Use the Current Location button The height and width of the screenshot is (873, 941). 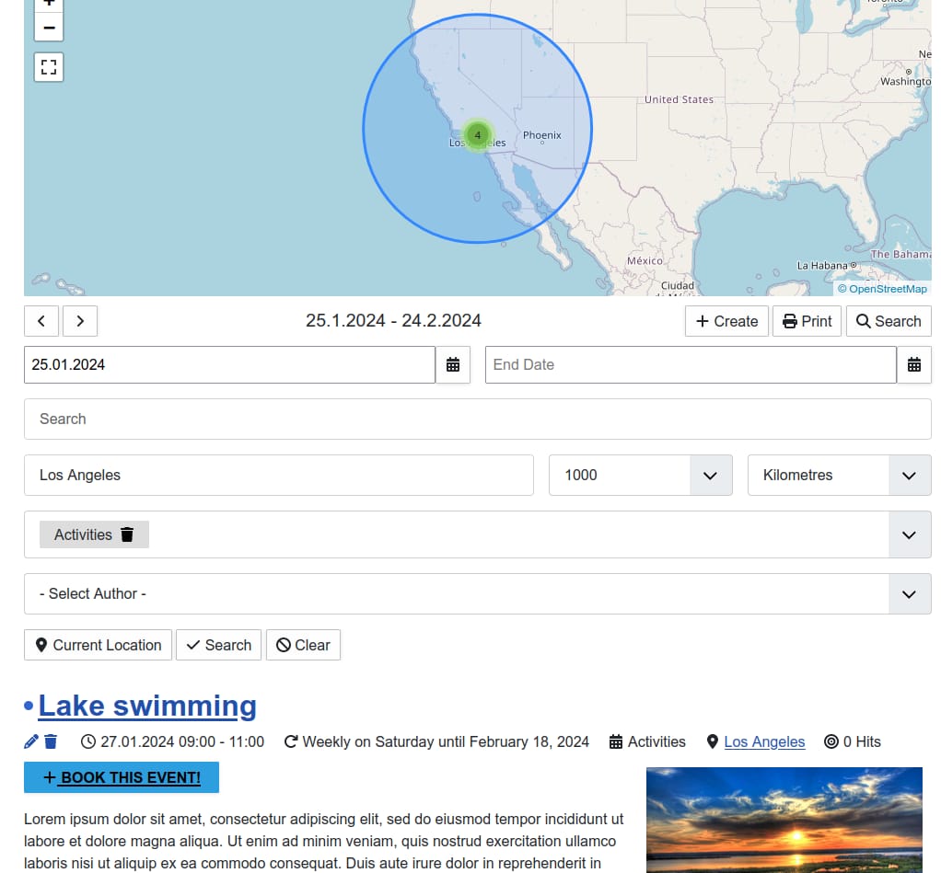[x=98, y=645]
